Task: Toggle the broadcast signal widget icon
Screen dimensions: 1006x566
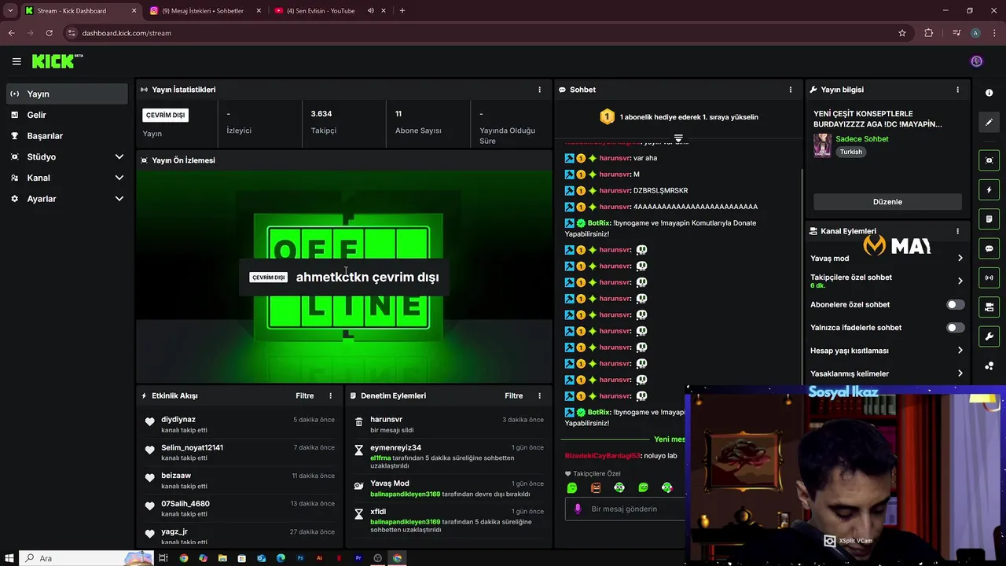Action: tap(989, 277)
